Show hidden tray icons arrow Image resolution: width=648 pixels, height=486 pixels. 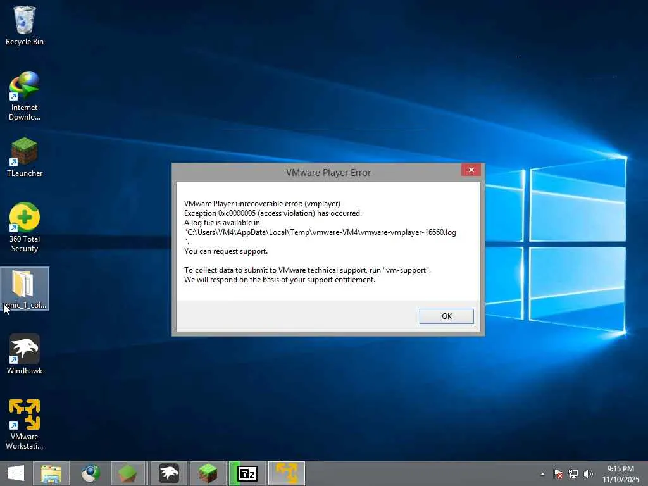[542, 474]
